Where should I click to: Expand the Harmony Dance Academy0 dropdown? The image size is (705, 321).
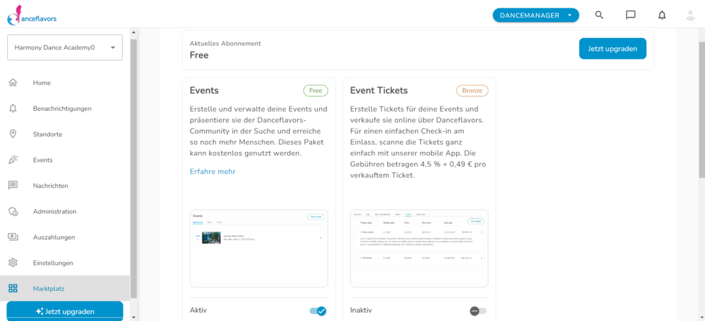65,47
